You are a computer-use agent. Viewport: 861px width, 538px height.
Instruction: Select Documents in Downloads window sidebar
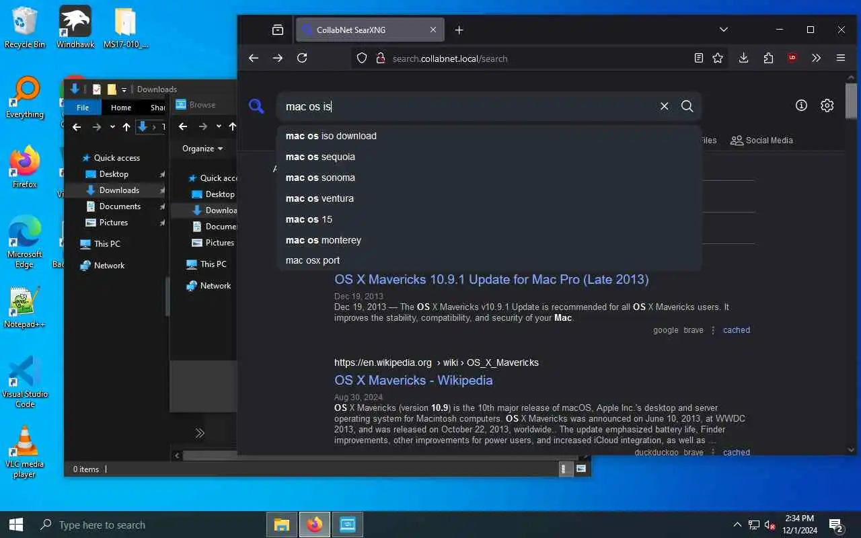(x=120, y=206)
